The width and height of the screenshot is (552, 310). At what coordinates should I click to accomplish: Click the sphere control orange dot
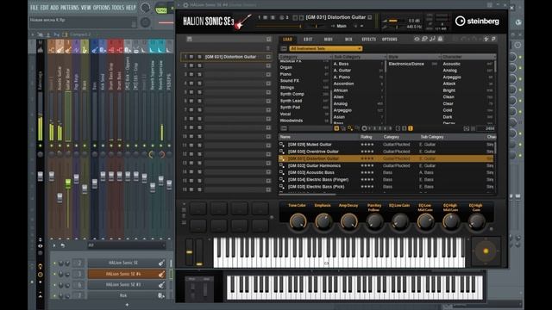[x=486, y=251]
